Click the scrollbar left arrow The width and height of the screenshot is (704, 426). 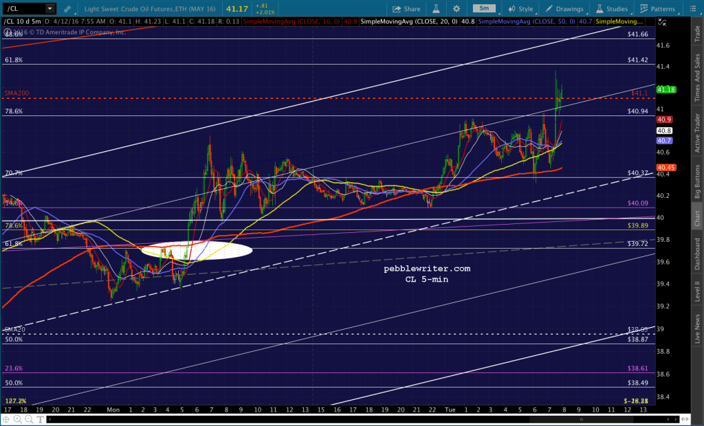coord(49,420)
